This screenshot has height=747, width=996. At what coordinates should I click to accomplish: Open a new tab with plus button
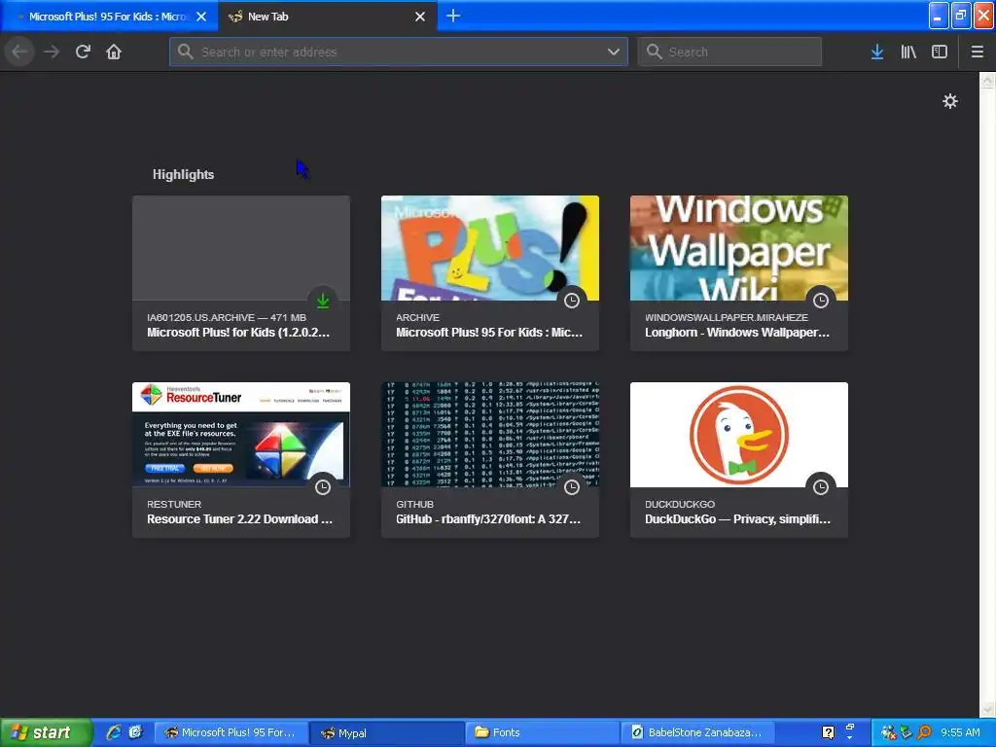[x=453, y=16]
